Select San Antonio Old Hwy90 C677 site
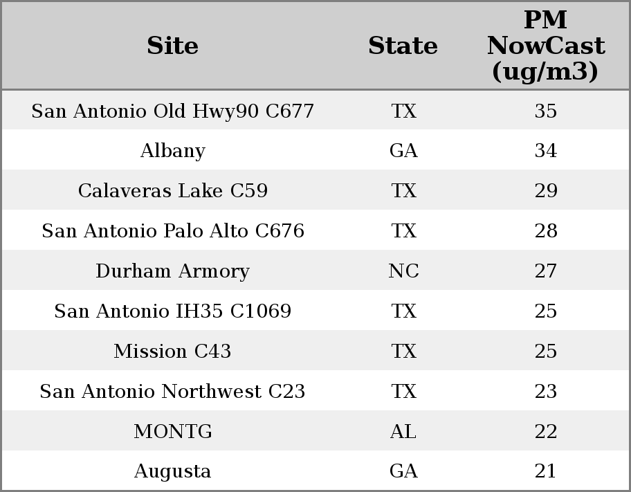 coord(172,111)
